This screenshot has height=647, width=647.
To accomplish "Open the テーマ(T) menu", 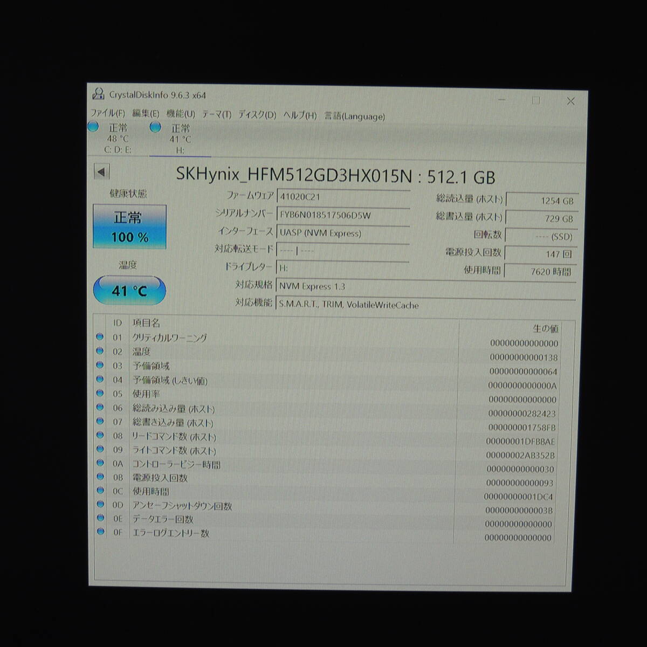I will click(x=217, y=115).
